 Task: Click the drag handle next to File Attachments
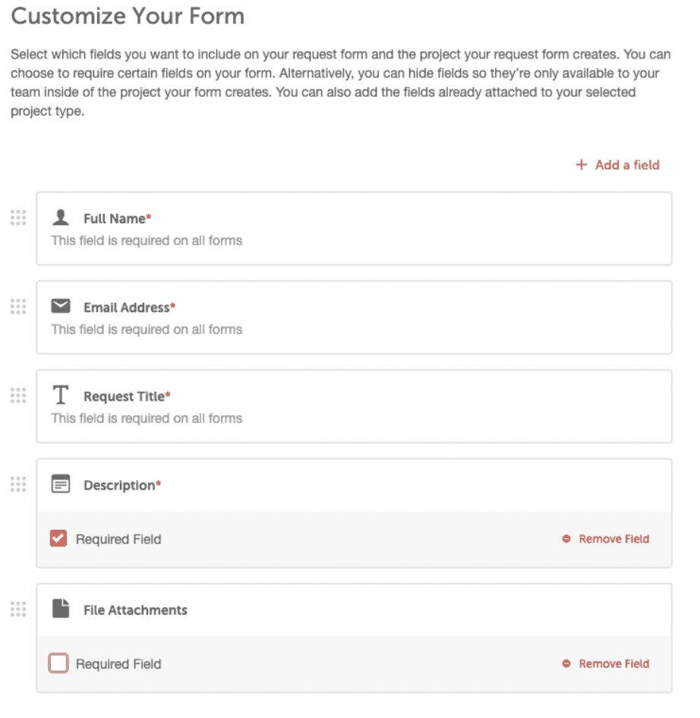click(18, 609)
